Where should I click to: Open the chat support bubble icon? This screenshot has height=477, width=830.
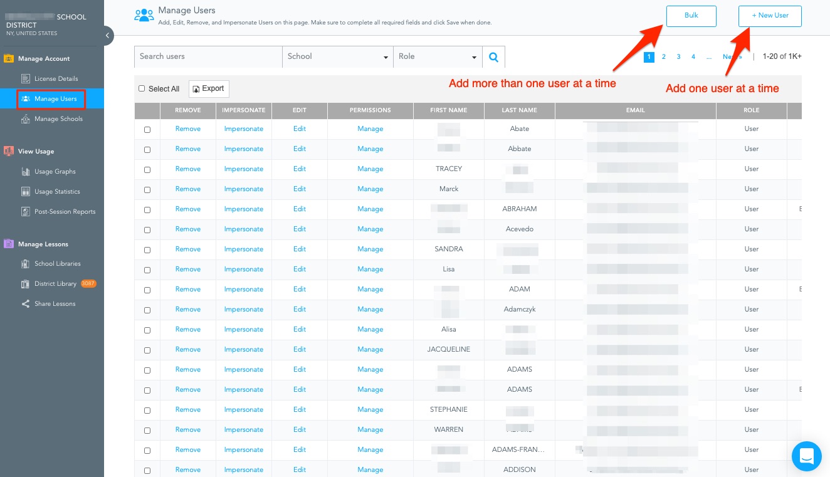(806, 456)
